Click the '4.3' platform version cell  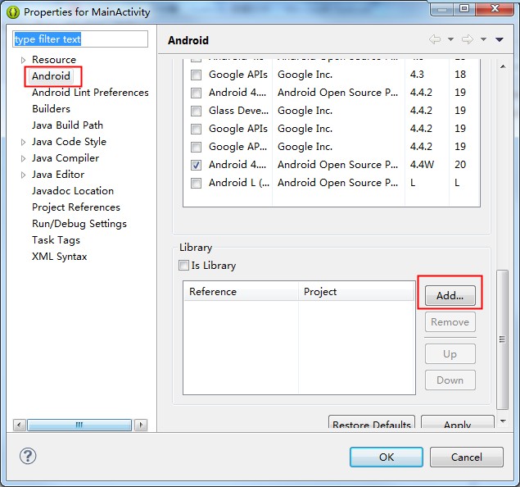tap(417, 75)
